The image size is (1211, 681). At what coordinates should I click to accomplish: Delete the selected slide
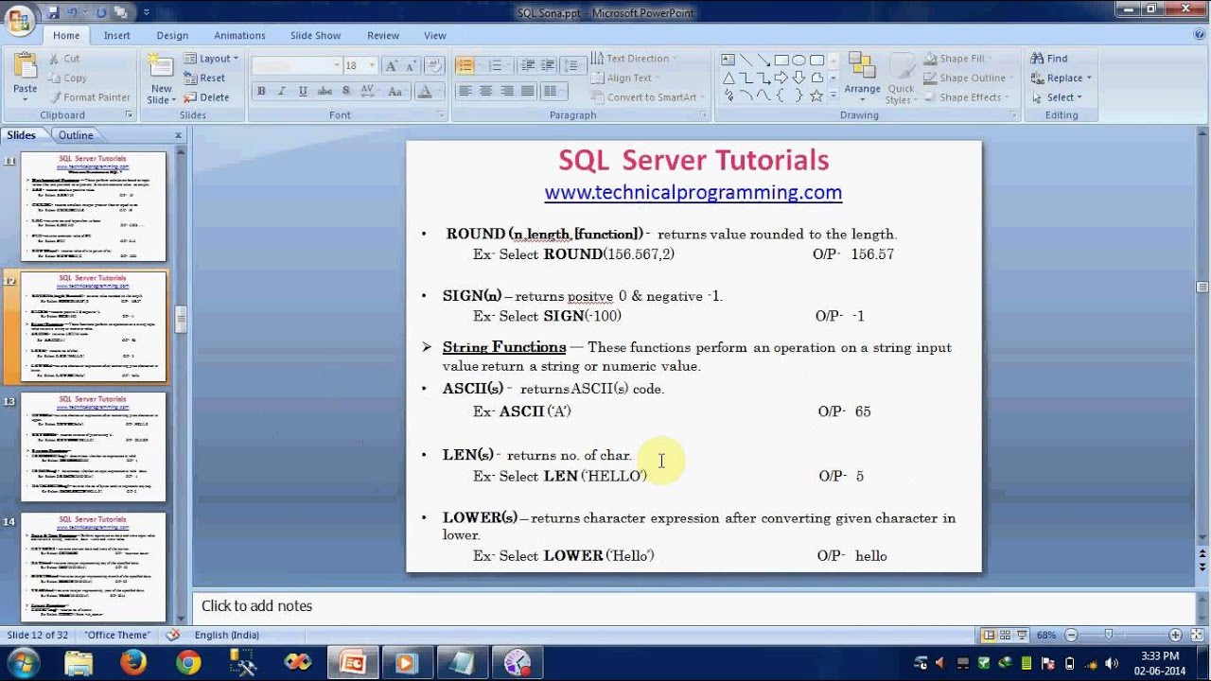(206, 97)
